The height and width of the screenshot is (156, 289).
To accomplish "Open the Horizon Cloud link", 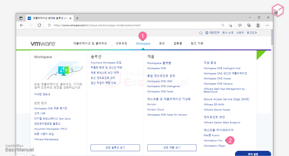I will [x=155, y=110].
